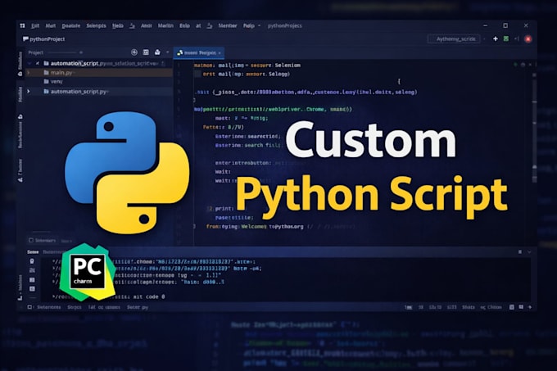Click the Welcome to Python.org string in code
557x371 pixels.
(x=273, y=227)
